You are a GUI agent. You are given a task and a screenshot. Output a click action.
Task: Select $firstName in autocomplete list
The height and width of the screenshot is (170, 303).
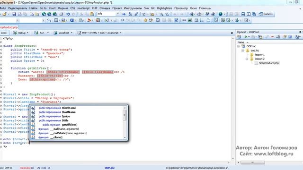click(77, 108)
